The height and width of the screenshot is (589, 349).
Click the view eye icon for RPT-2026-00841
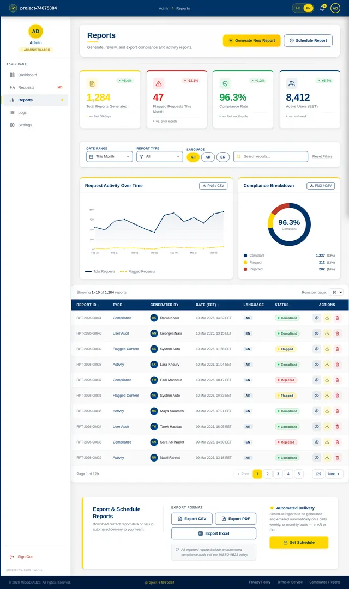pyautogui.click(x=317, y=318)
